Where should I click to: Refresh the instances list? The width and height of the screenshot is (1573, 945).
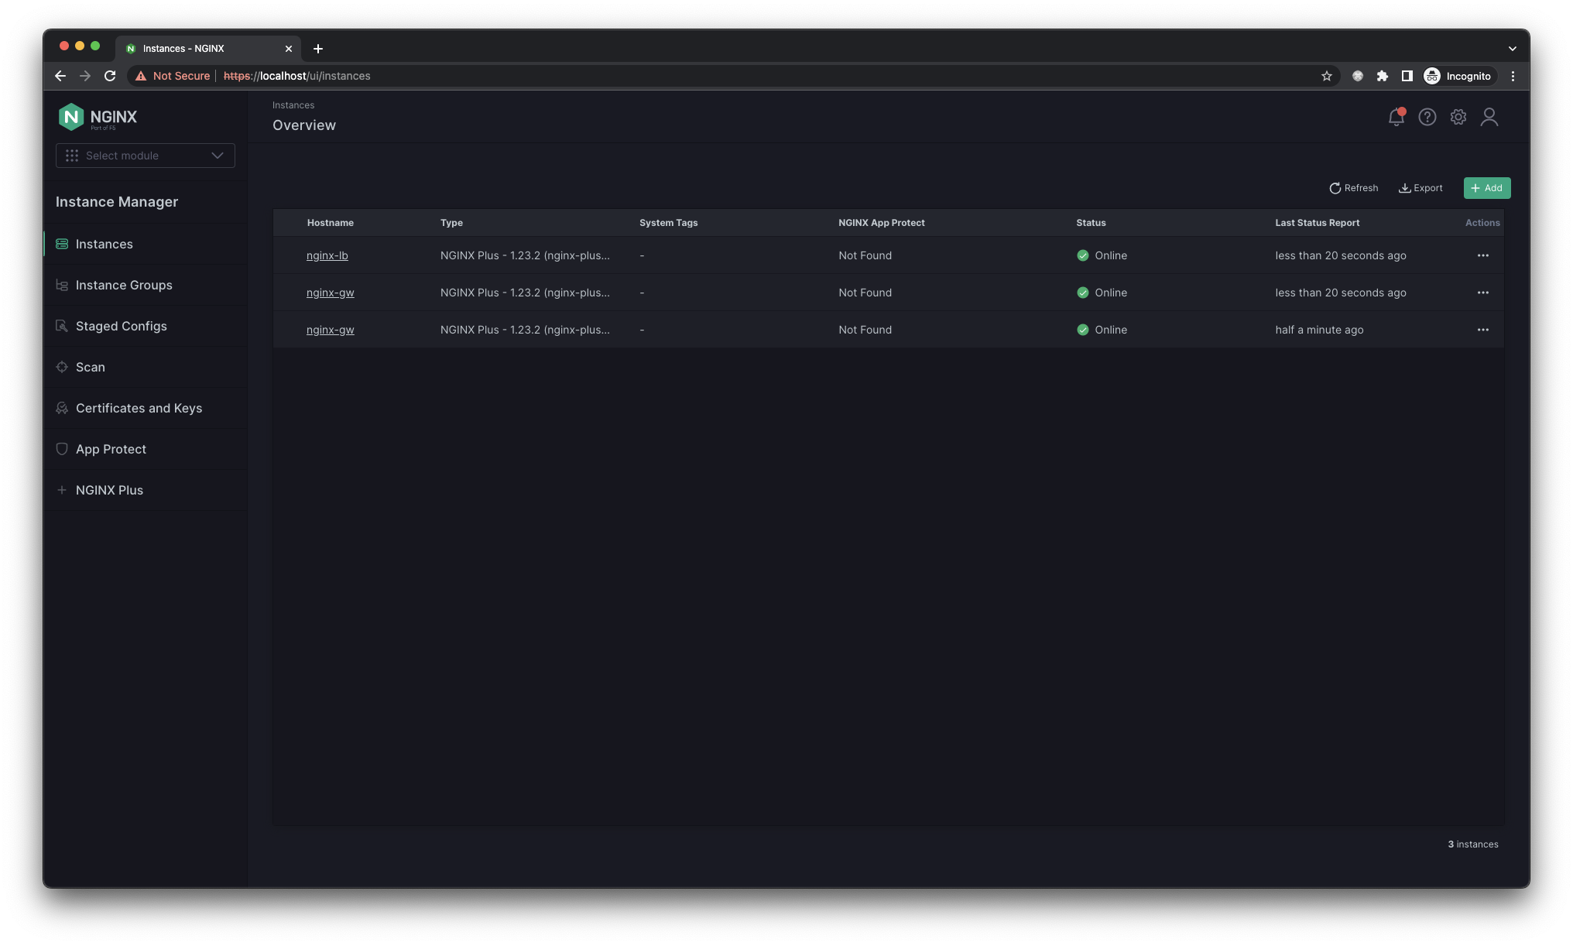[x=1353, y=188]
